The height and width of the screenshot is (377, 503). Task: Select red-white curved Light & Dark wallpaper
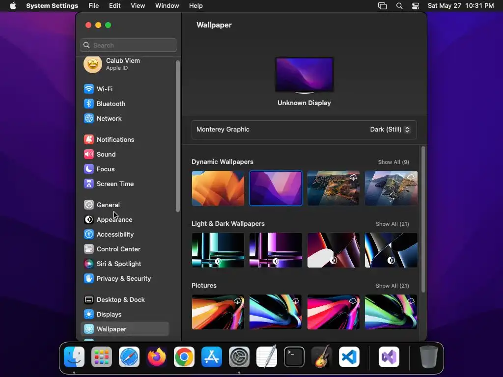point(334,250)
